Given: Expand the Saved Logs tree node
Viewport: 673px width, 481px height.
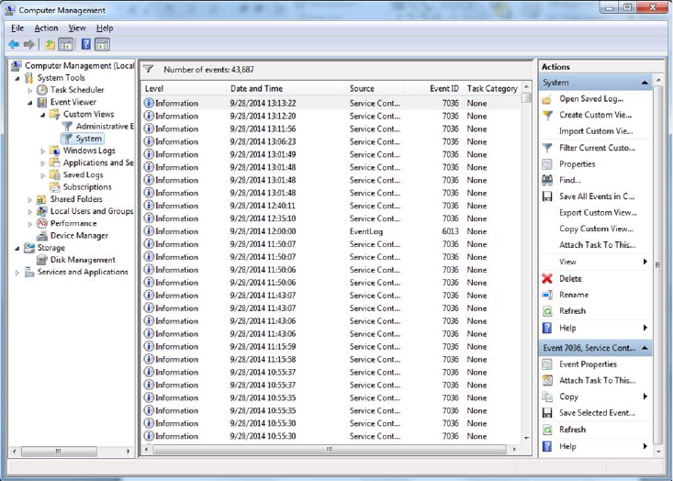Looking at the screenshot, I should coord(43,175).
